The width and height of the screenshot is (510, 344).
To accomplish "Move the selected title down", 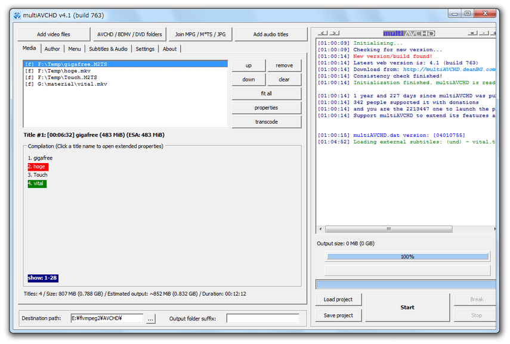I will 249,80.
